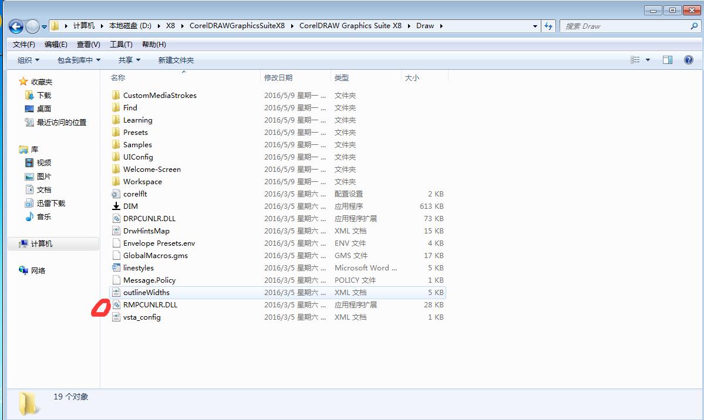
Task: Open the 图片 library
Action: [42, 176]
